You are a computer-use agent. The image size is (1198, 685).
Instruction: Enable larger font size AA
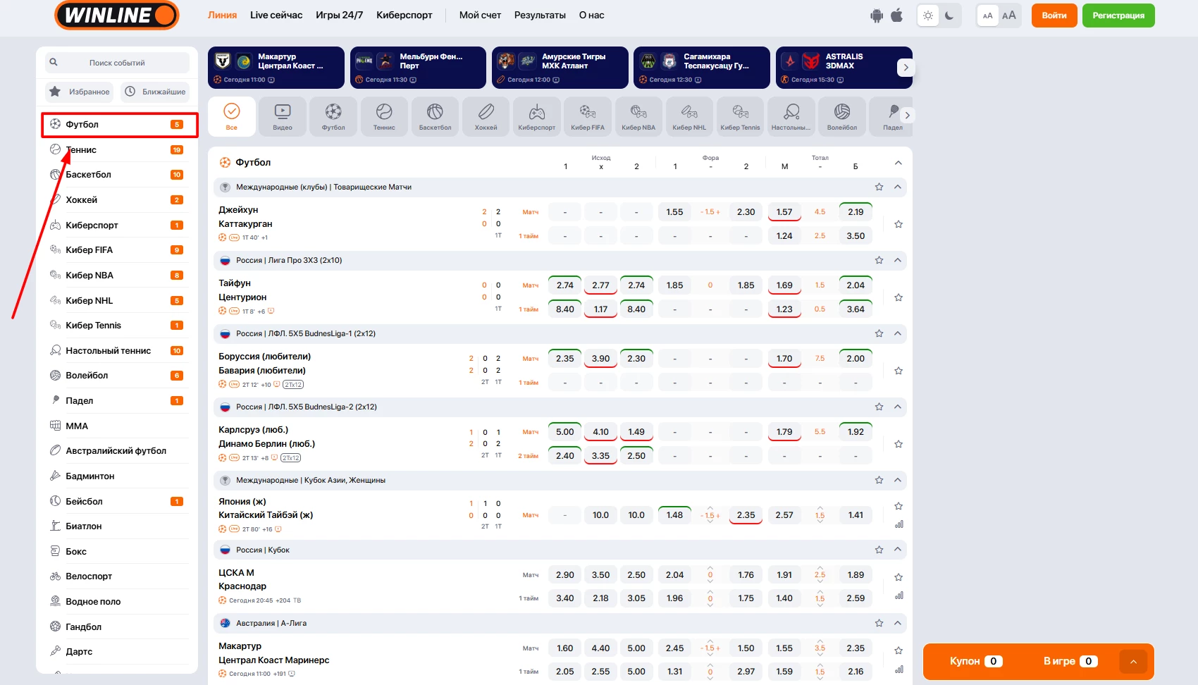tap(1009, 16)
